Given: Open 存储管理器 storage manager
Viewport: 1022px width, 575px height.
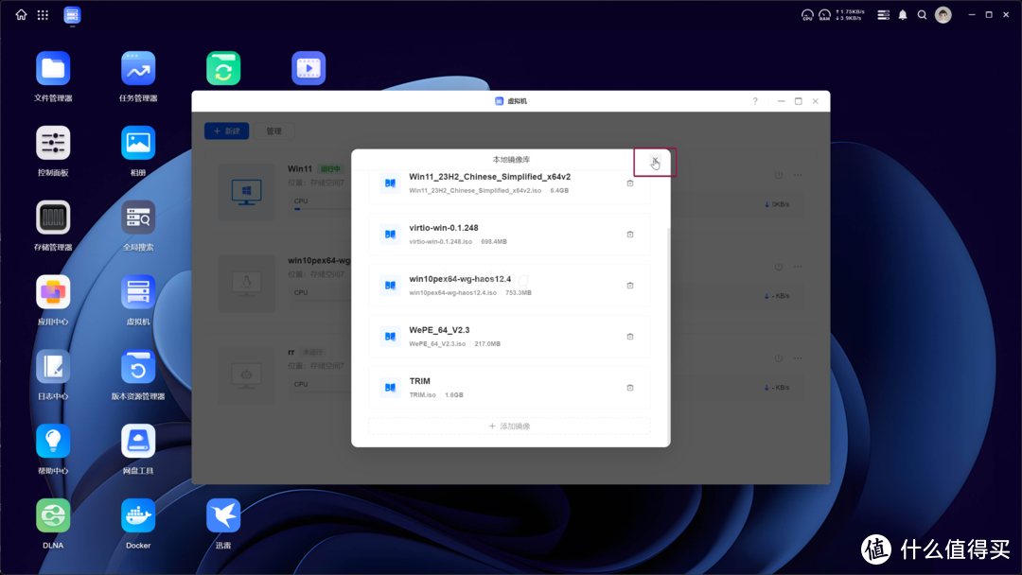Looking at the screenshot, I should click(x=53, y=218).
